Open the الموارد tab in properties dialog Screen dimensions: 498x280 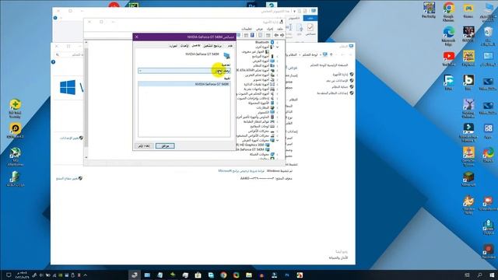point(173,46)
